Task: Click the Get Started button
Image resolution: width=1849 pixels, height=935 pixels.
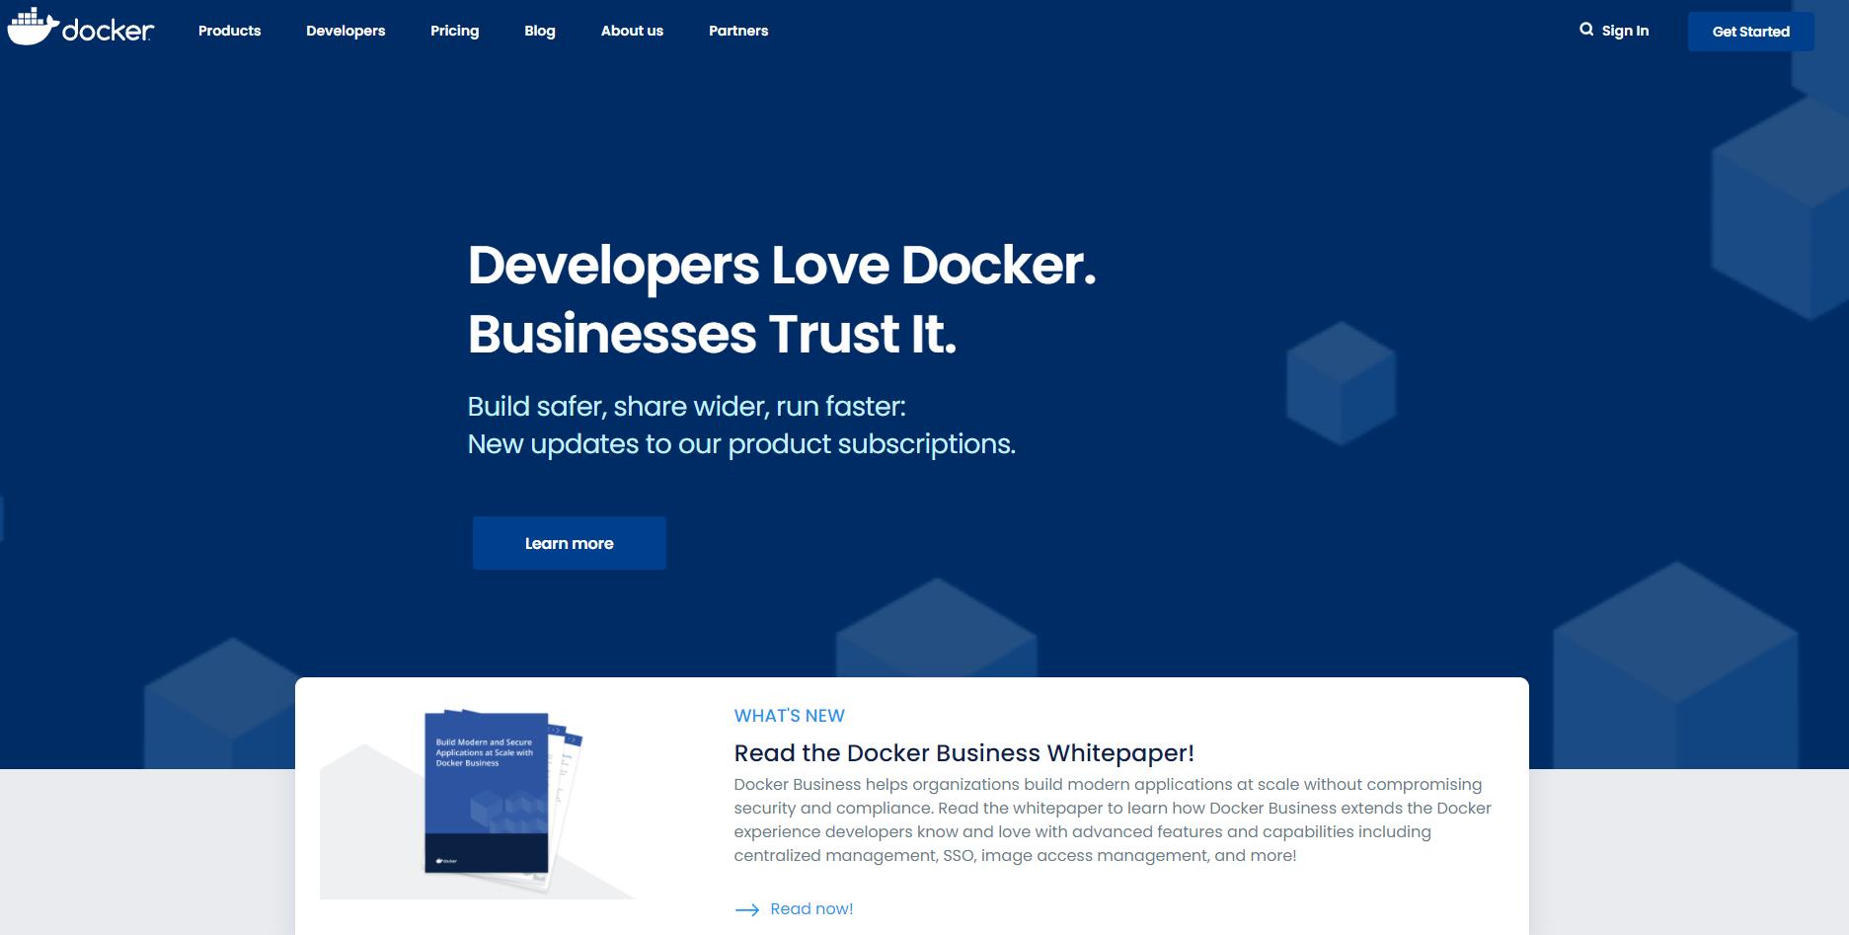Action: coord(1750,32)
